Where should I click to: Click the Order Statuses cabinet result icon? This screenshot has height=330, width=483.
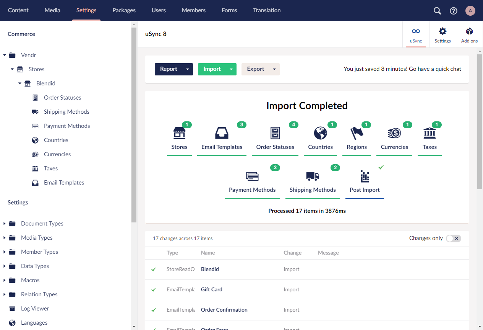pyautogui.click(x=275, y=134)
